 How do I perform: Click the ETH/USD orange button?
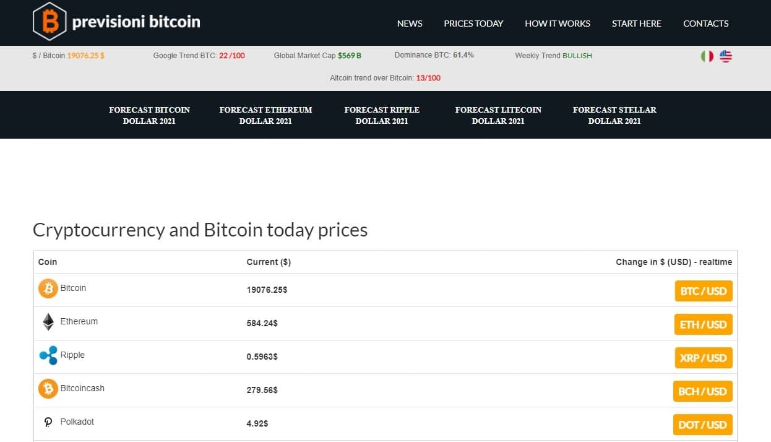click(x=704, y=324)
